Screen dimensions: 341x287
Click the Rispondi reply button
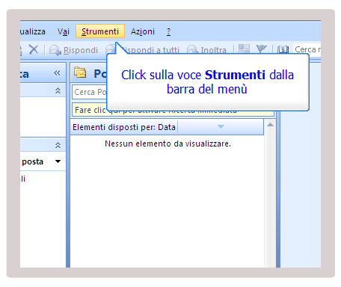74,50
